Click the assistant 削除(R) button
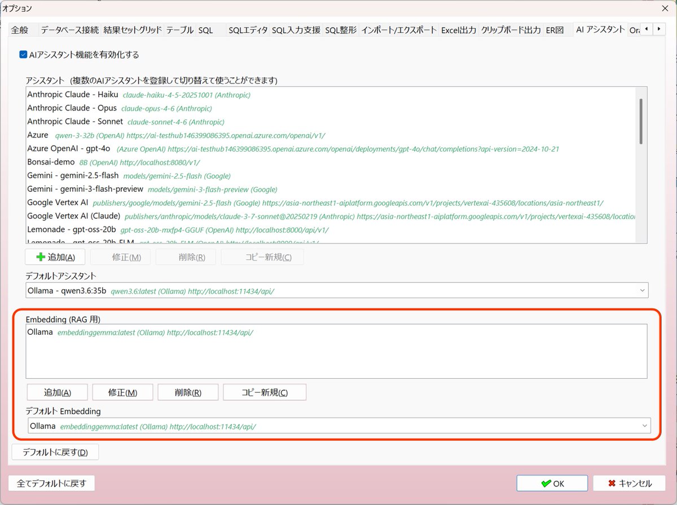This screenshot has height=505, width=677. (186, 257)
